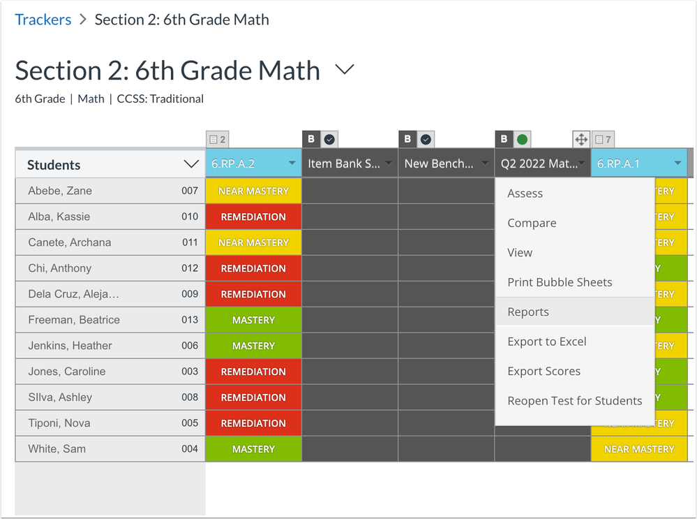The width and height of the screenshot is (697, 519).
Task: Select Reports from the context menu
Action: click(x=528, y=312)
